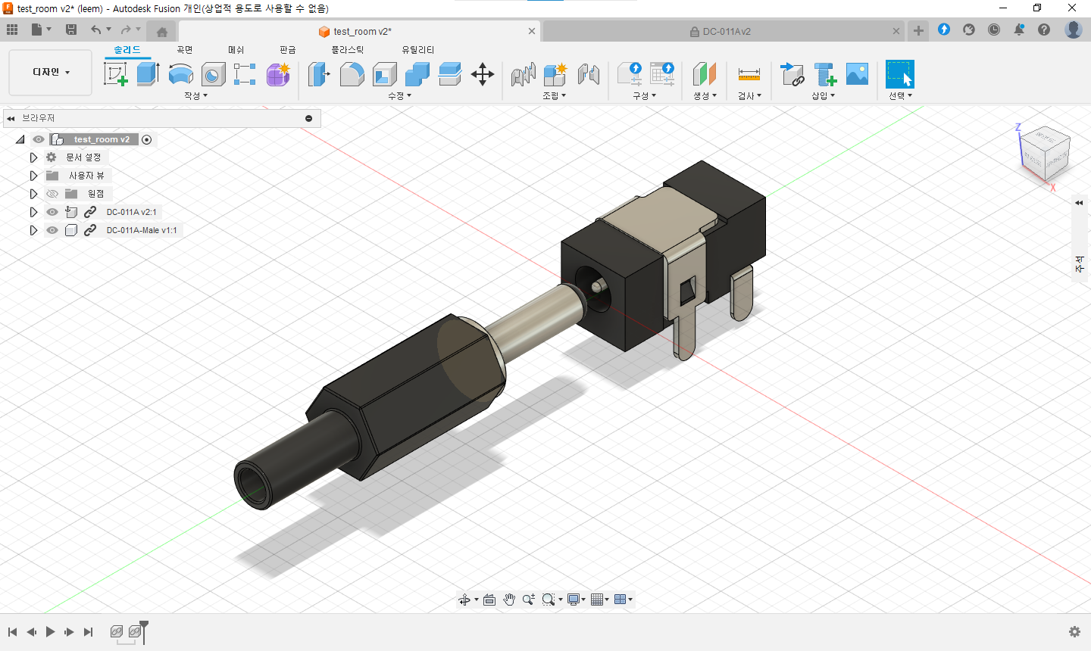Image resolution: width=1091 pixels, height=651 pixels.
Task: Play the timeline
Action: pos(50,631)
